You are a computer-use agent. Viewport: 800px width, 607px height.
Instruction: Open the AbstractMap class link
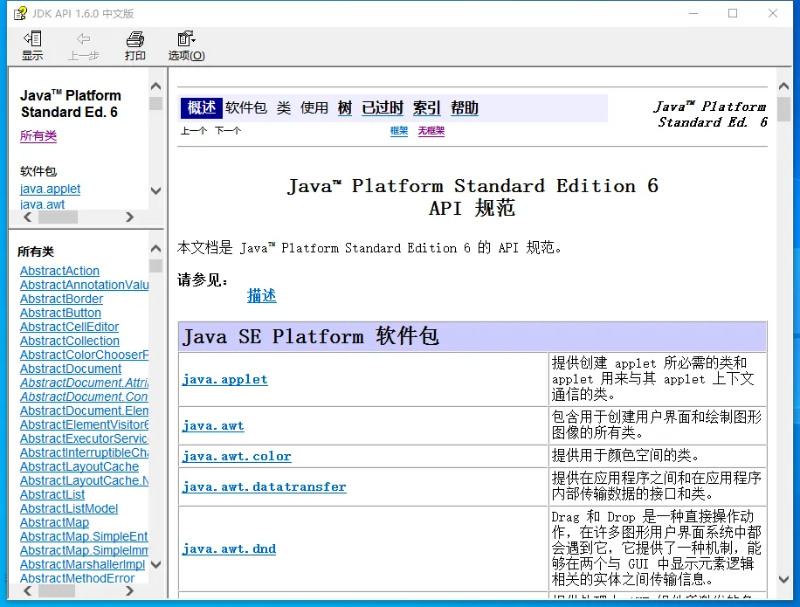click(x=54, y=523)
